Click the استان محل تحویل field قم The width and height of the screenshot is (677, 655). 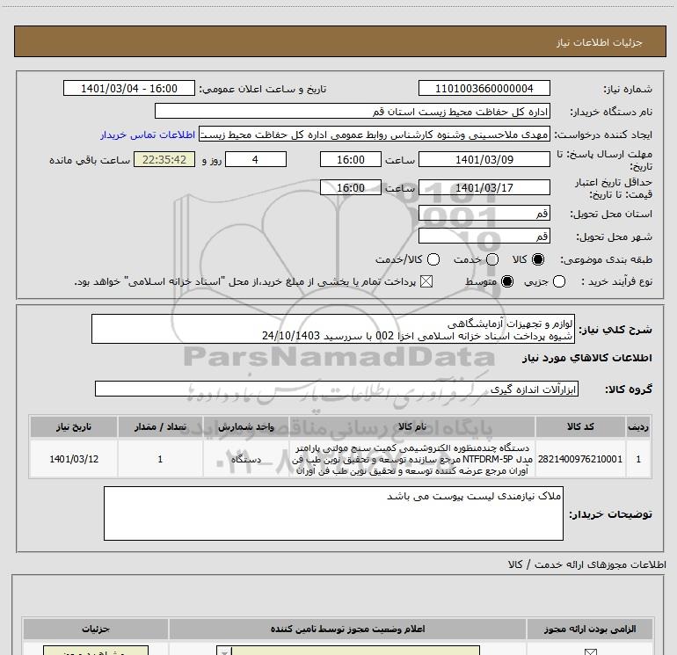point(484,213)
